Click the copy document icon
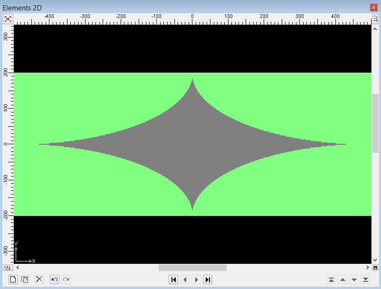The width and height of the screenshot is (381, 289). click(25, 280)
